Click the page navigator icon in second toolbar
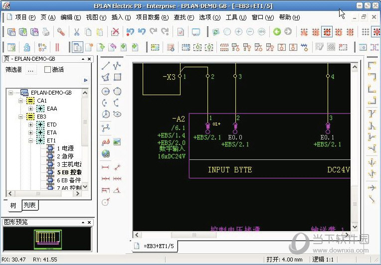This screenshot has width=381, height=265. point(77,47)
